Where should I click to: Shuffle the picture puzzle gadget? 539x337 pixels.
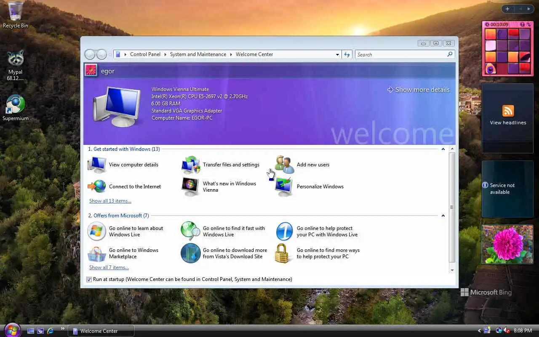pyautogui.click(x=529, y=24)
